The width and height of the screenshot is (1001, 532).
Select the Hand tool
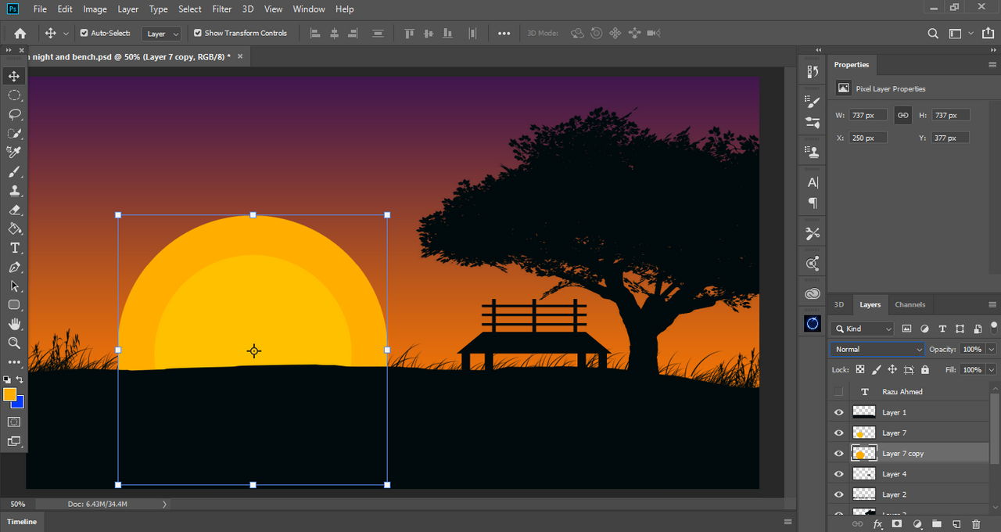coord(14,324)
